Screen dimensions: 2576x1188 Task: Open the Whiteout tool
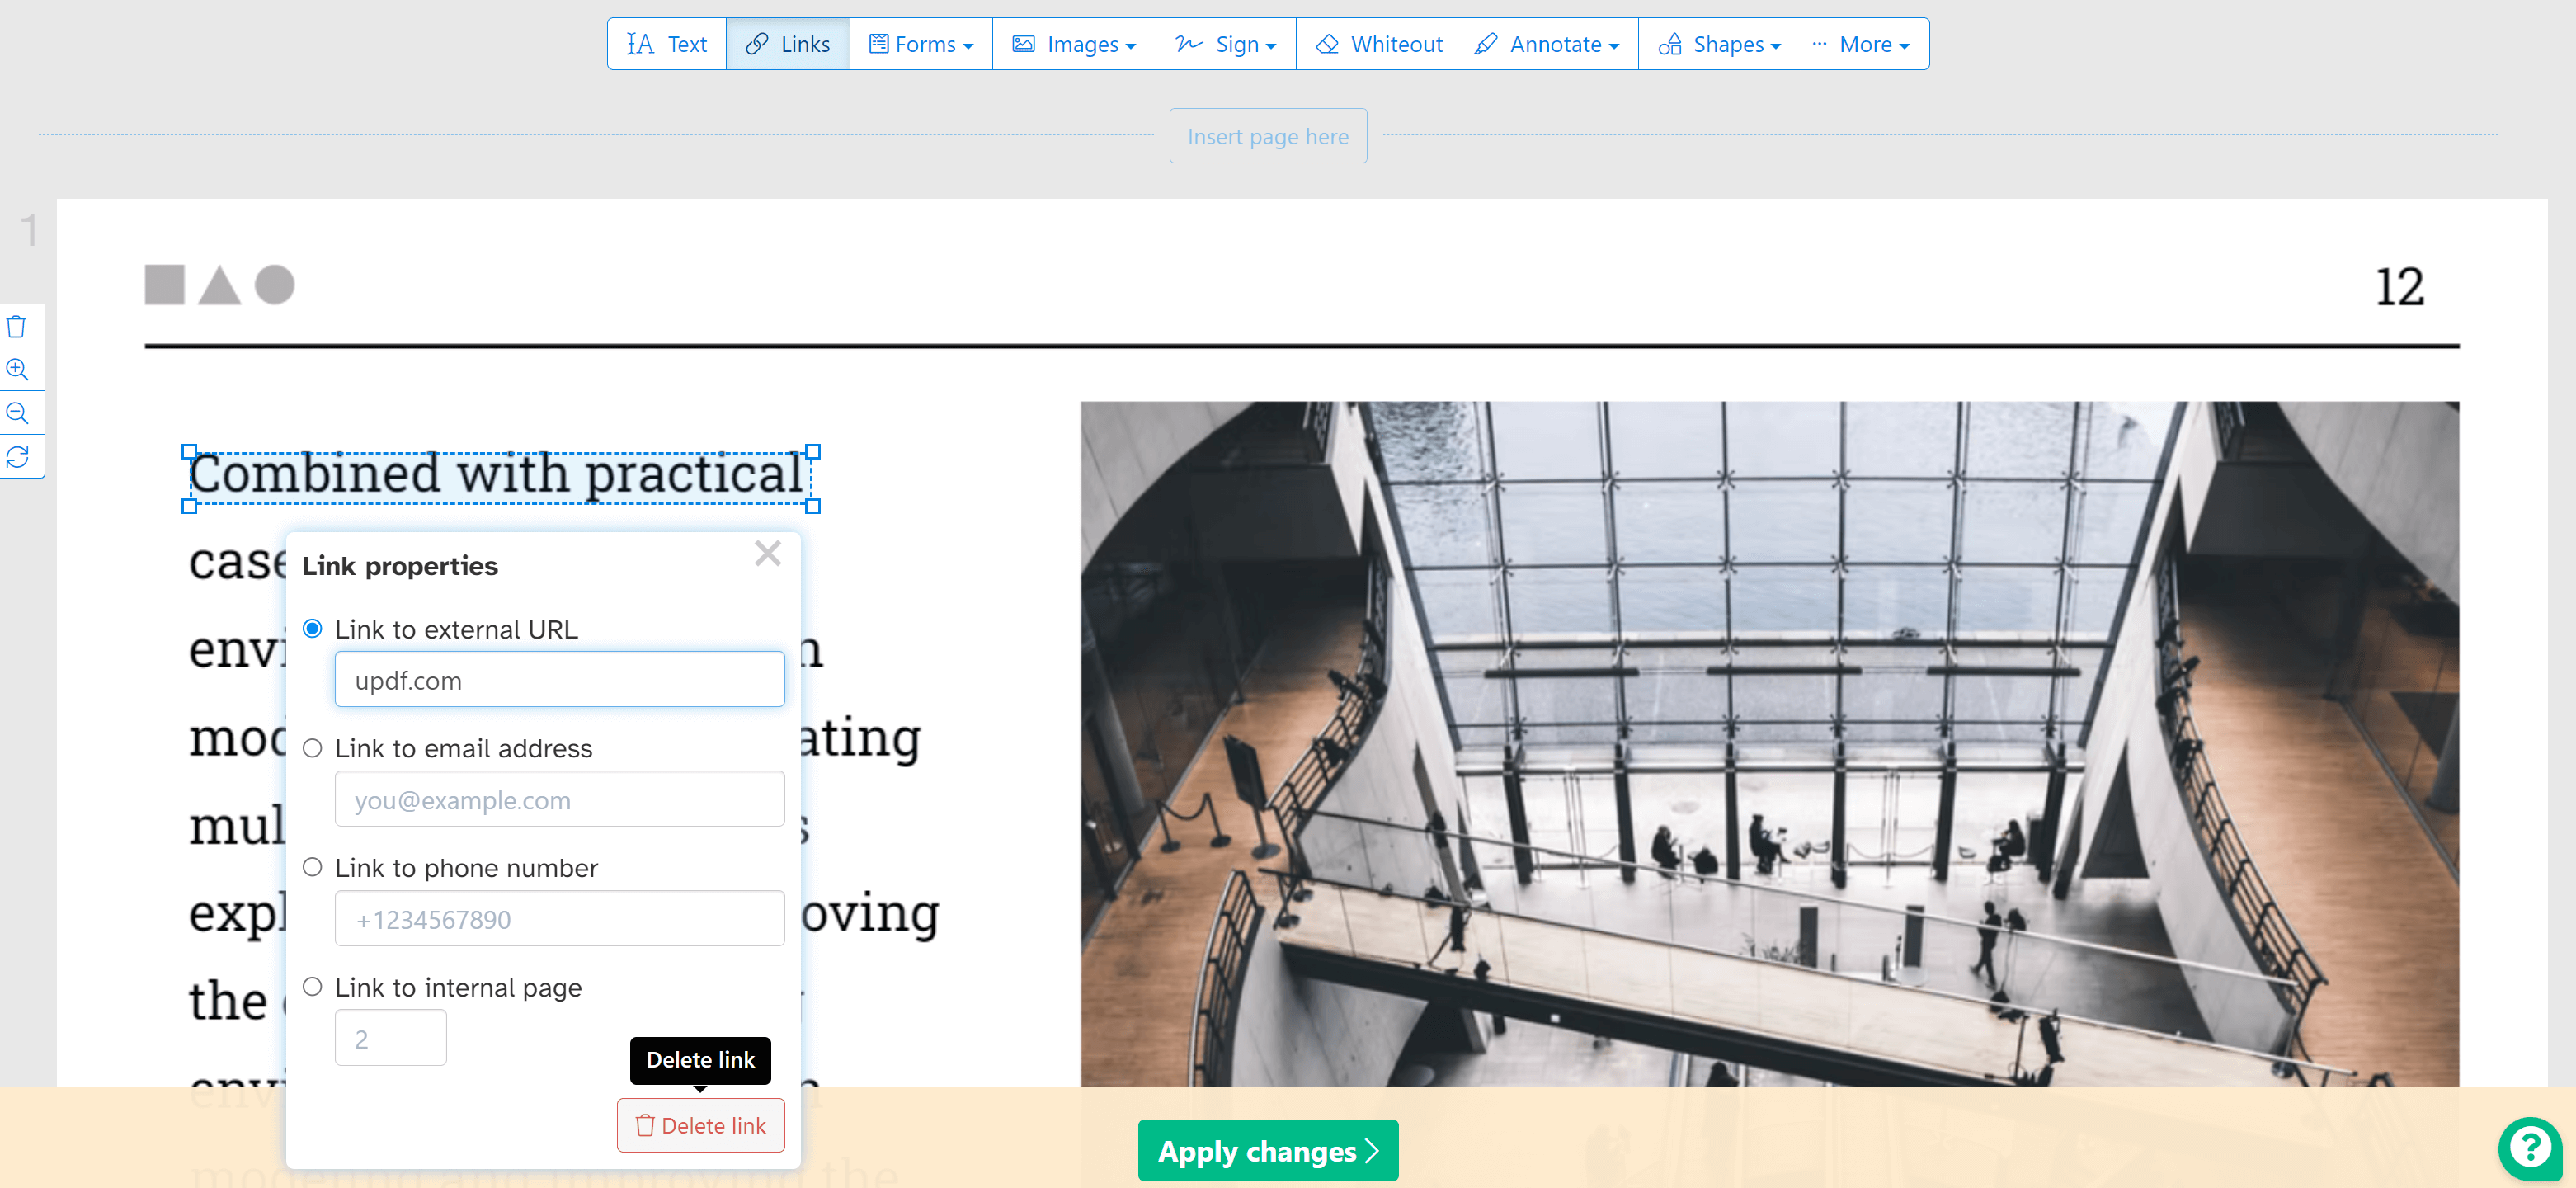pyautogui.click(x=1378, y=44)
